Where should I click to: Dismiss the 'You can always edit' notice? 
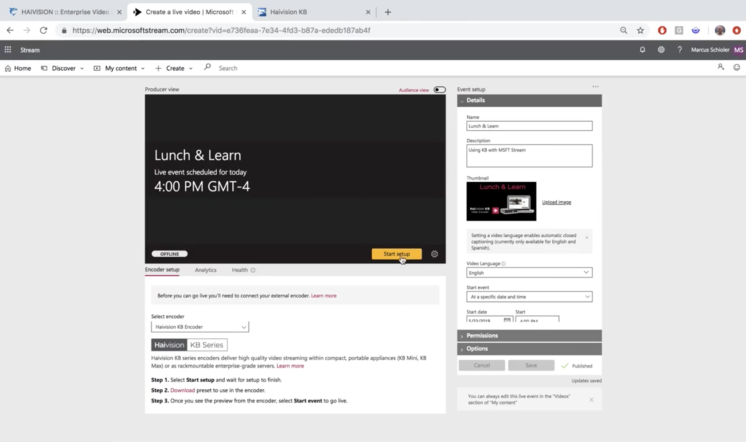591,400
